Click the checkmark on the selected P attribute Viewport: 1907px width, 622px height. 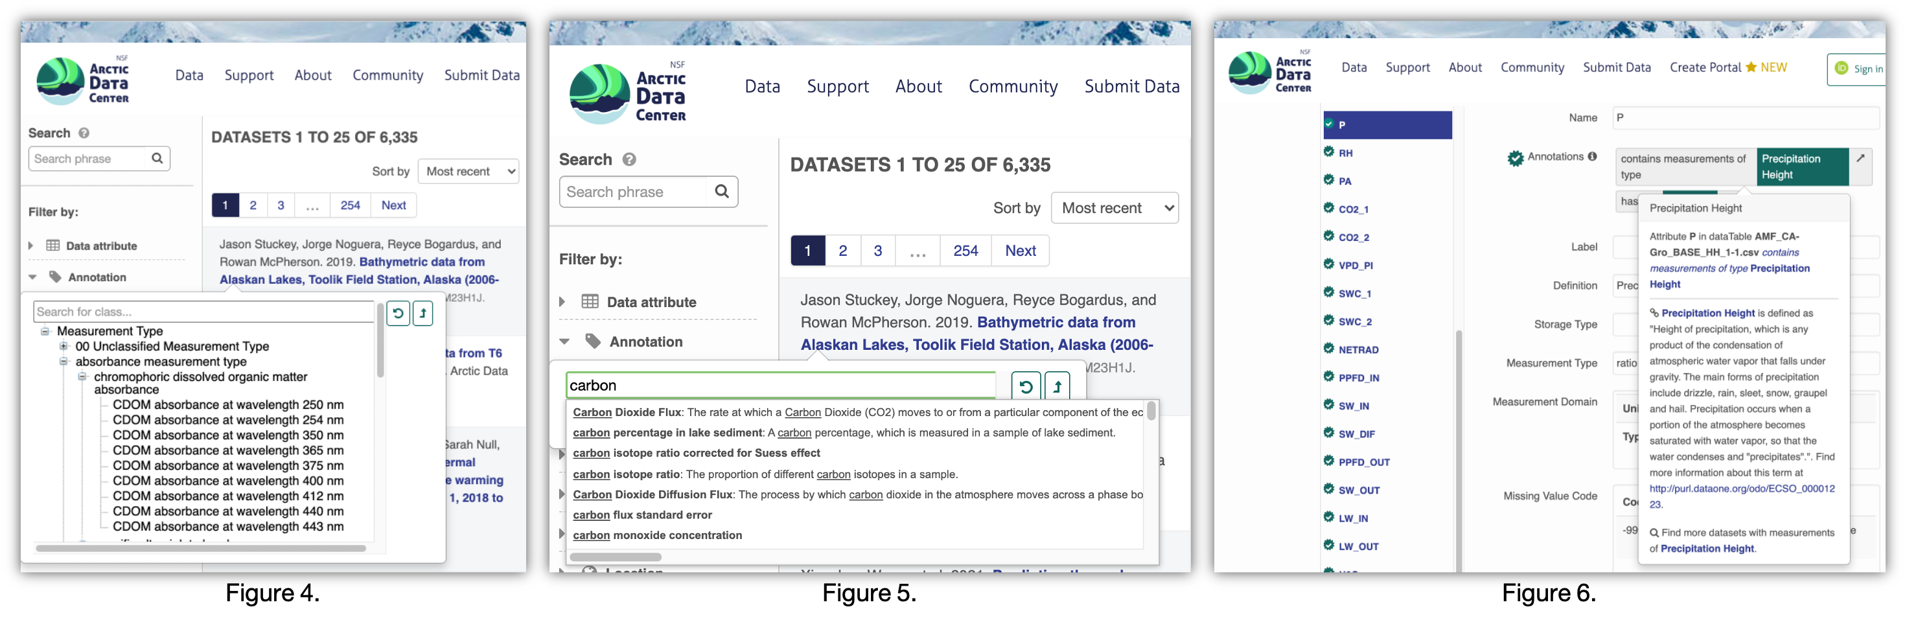(1329, 124)
